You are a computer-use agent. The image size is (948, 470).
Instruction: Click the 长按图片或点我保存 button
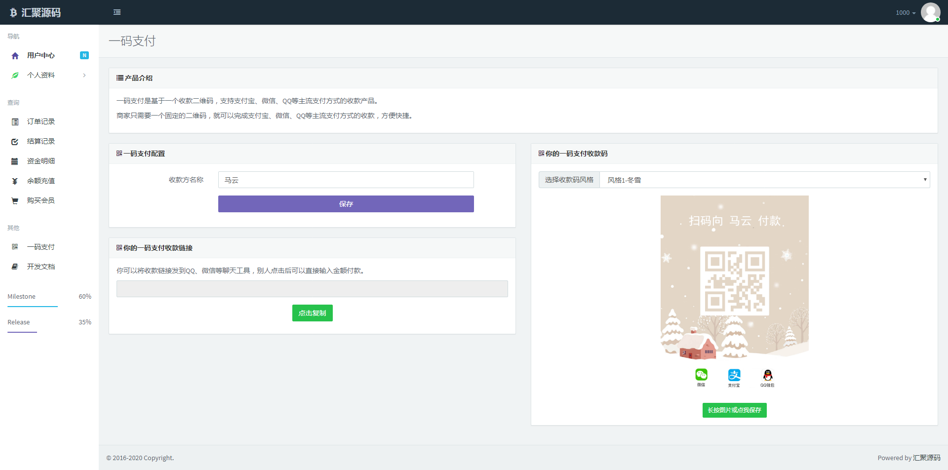(734, 410)
